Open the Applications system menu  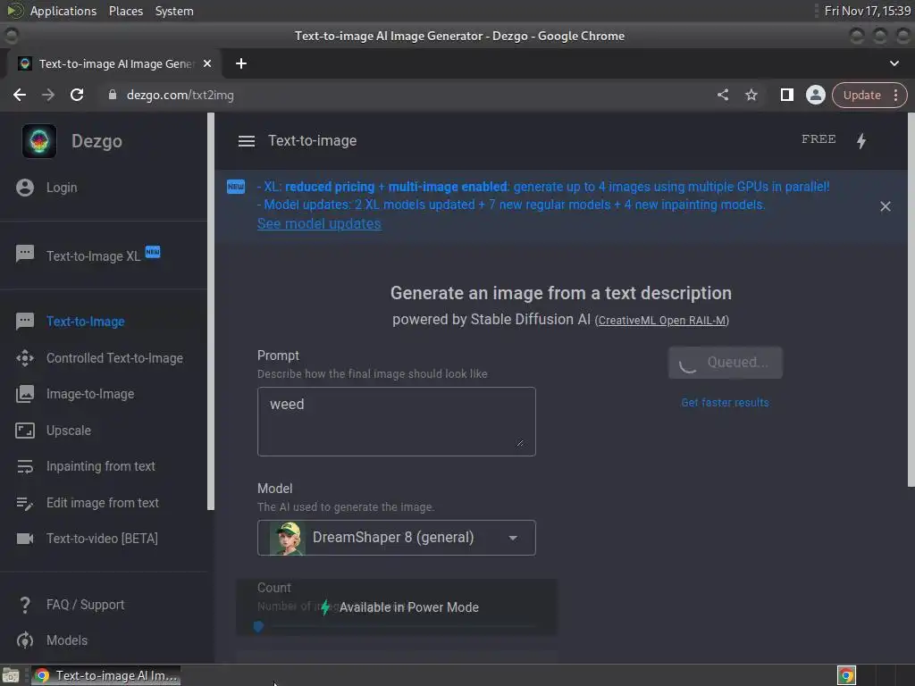point(63,11)
